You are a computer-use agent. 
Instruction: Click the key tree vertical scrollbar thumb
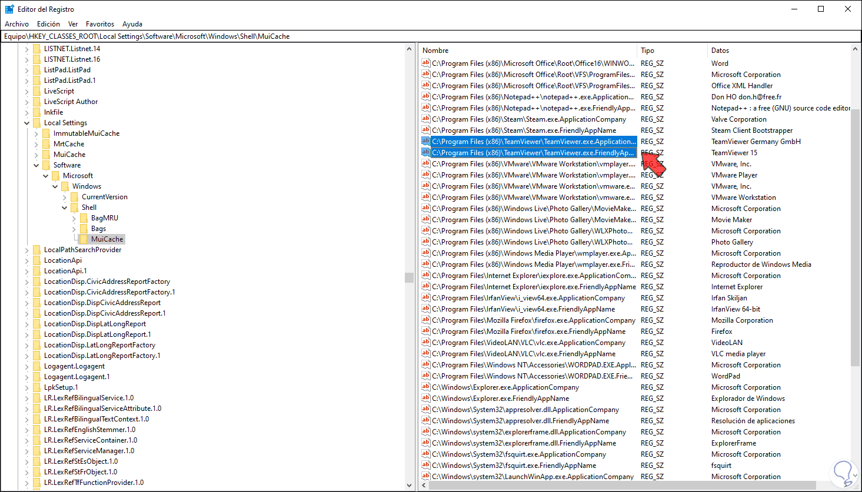(x=410, y=277)
